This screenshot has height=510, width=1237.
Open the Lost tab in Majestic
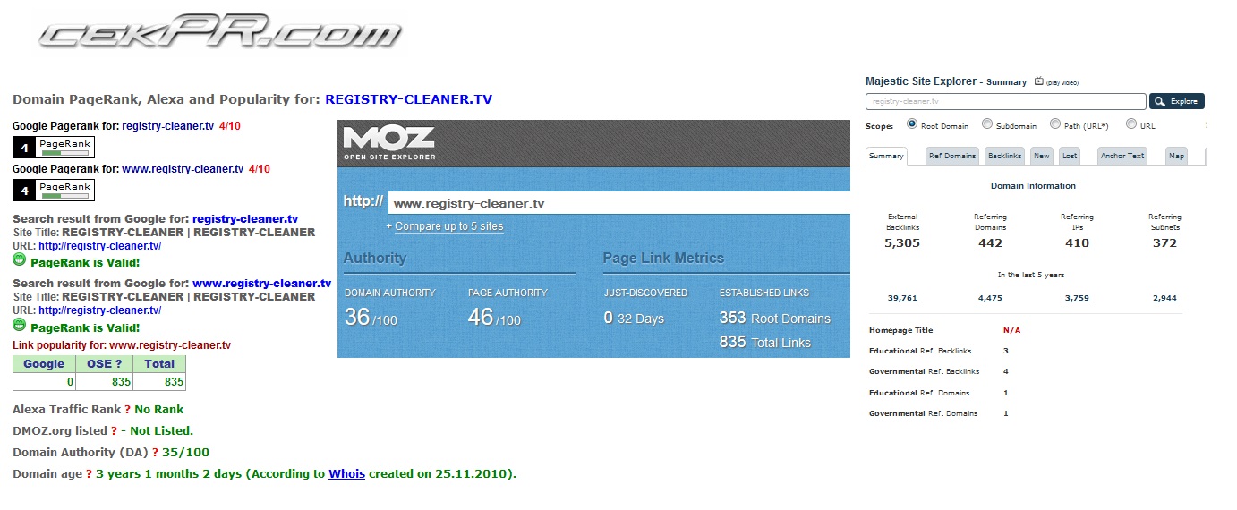(x=1070, y=156)
